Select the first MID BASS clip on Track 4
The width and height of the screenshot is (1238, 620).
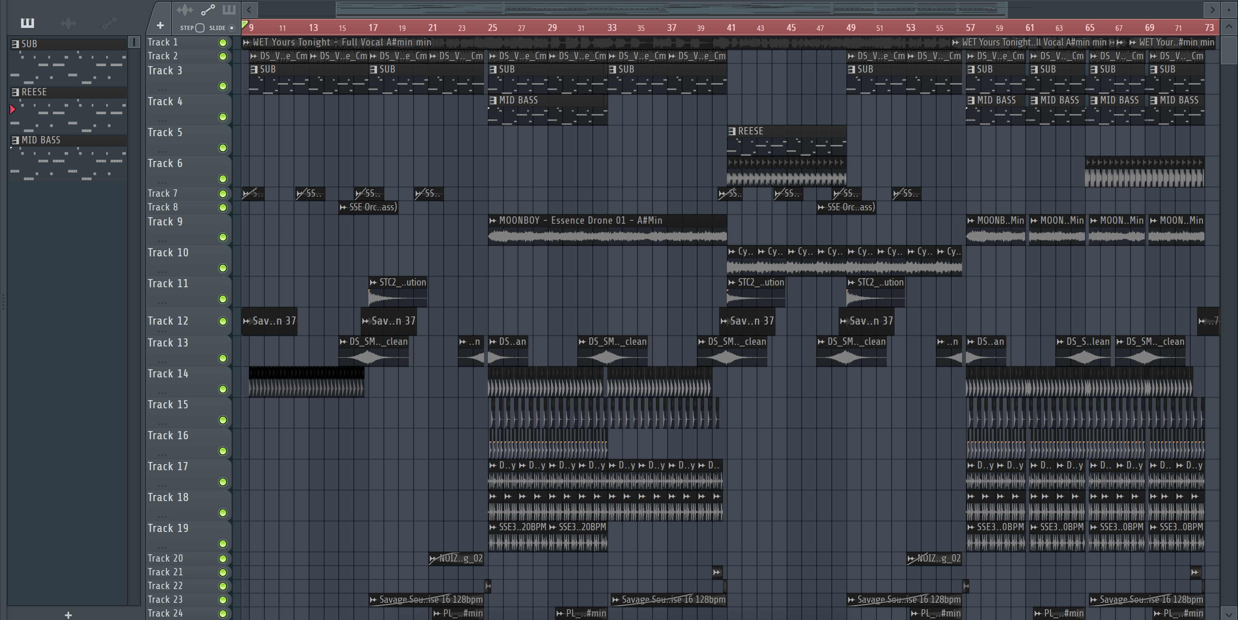[x=548, y=109]
